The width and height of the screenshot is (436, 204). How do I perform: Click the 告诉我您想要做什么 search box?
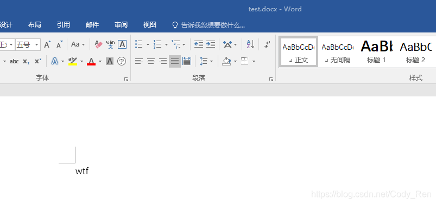click(x=208, y=25)
